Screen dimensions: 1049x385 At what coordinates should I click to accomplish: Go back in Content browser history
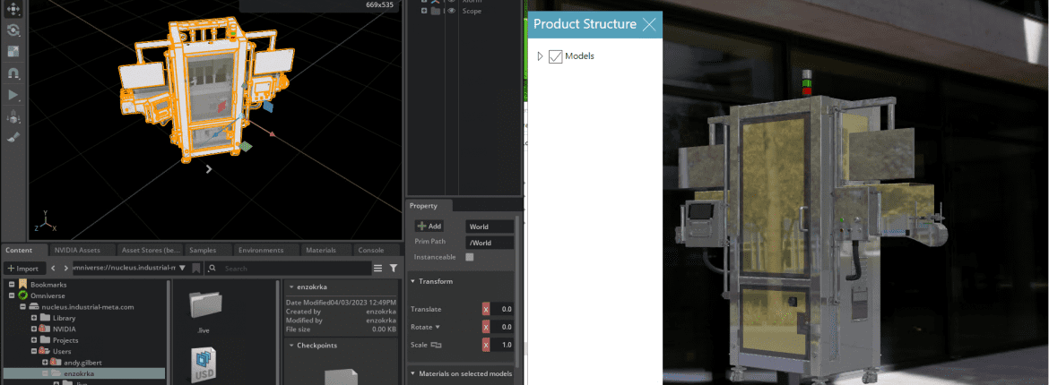[x=53, y=268]
